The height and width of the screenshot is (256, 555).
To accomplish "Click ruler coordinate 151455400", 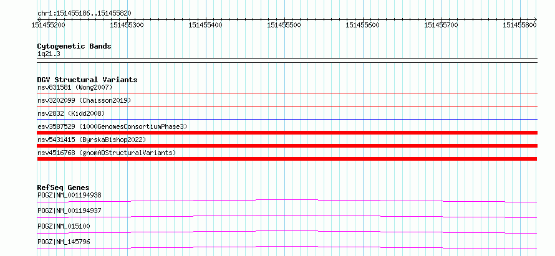I will click(x=205, y=25).
